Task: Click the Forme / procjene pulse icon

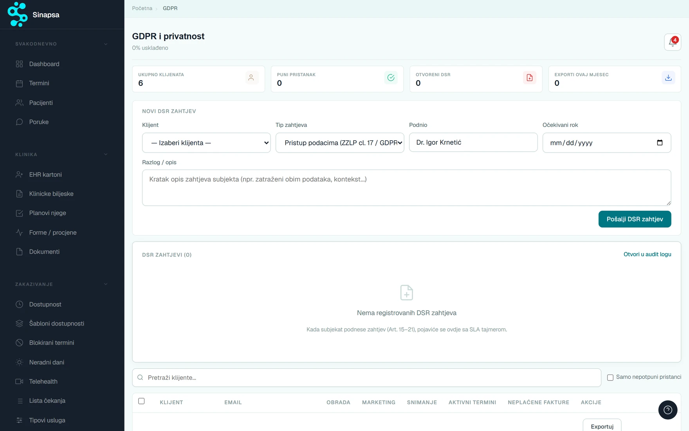Action: (x=19, y=232)
